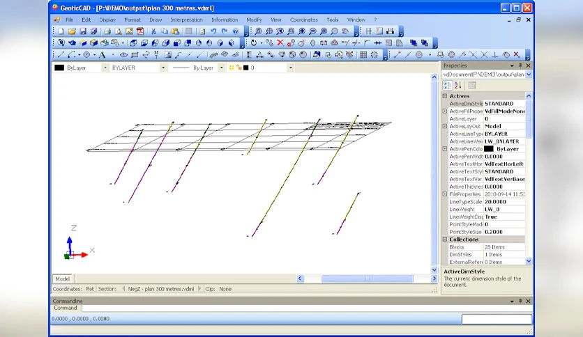Select the Ellipse drawing tool
Image resolution: width=583 pixels, height=337 pixels.
pos(123,55)
